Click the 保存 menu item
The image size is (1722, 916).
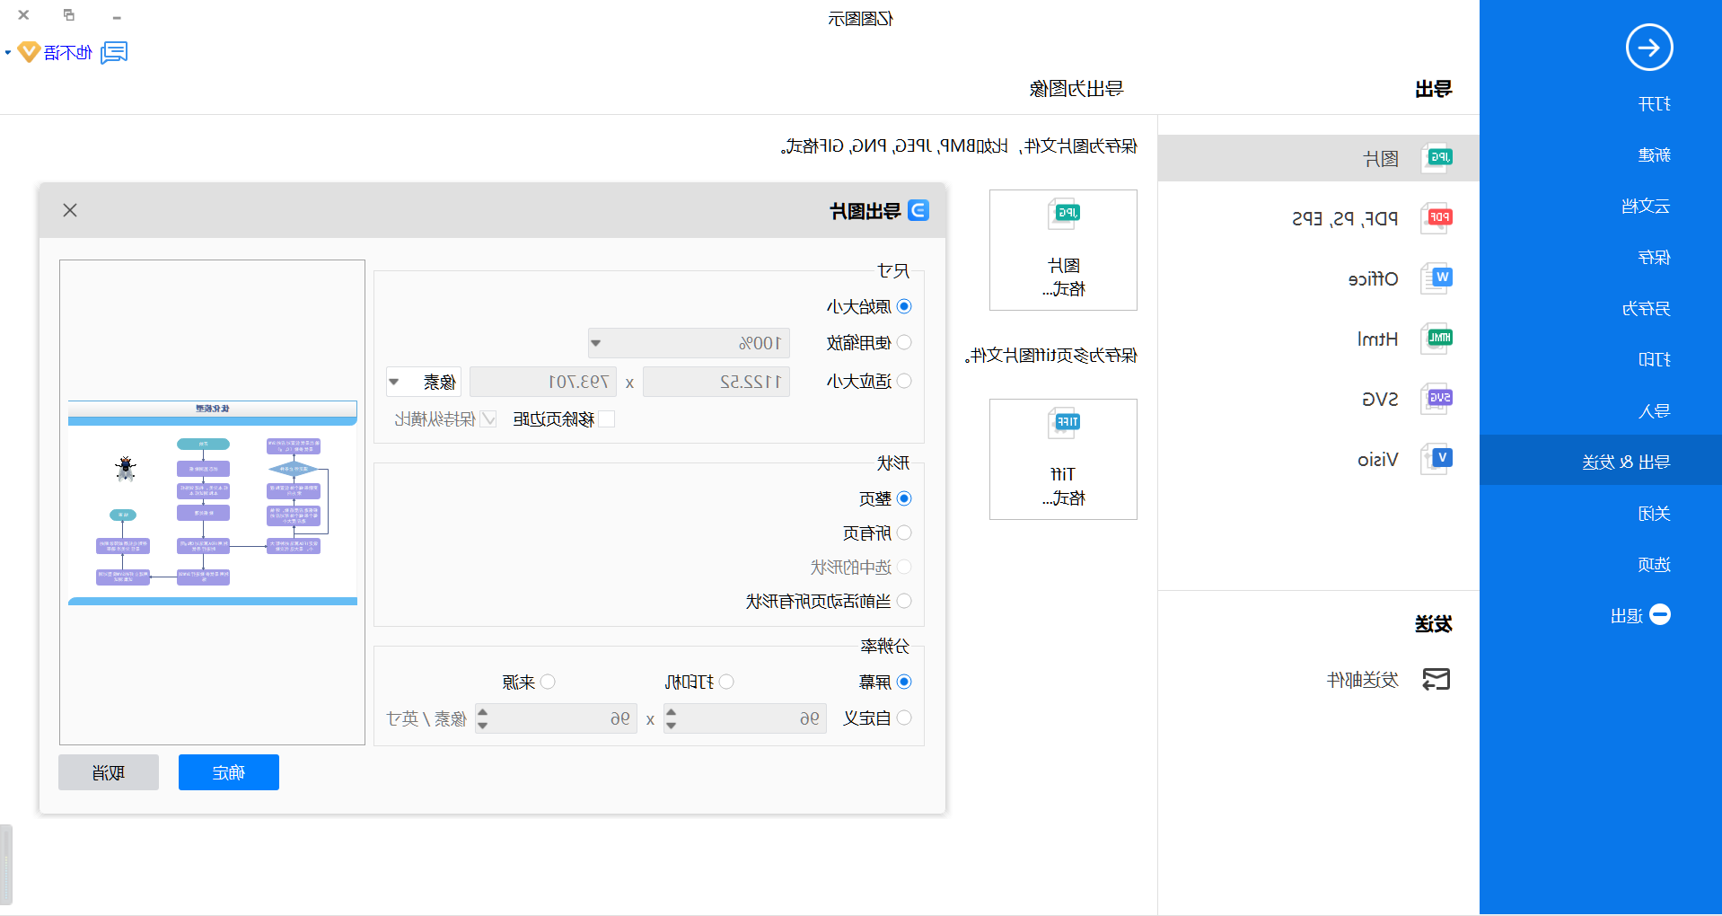click(x=1654, y=258)
